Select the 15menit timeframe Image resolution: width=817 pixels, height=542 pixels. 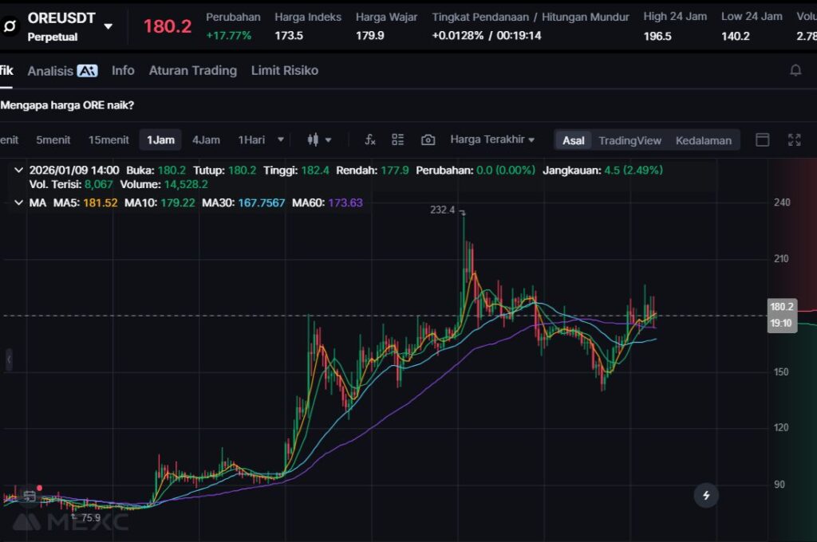[x=109, y=140]
